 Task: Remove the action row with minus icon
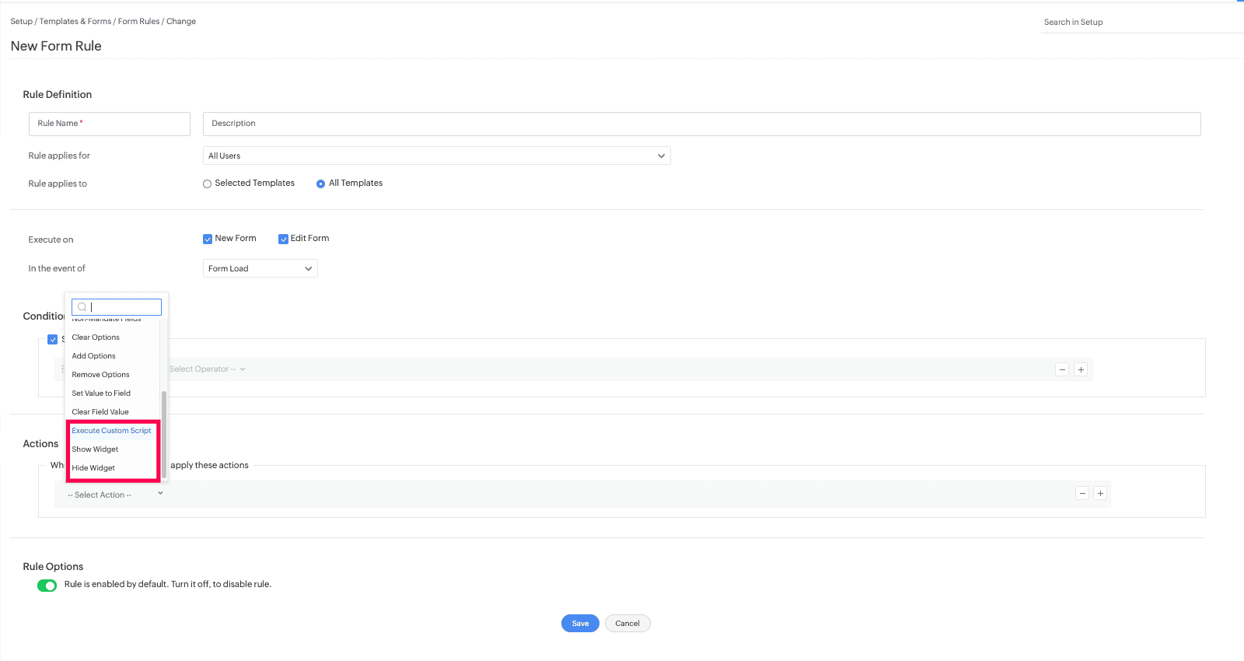click(x=1082, y=493)
